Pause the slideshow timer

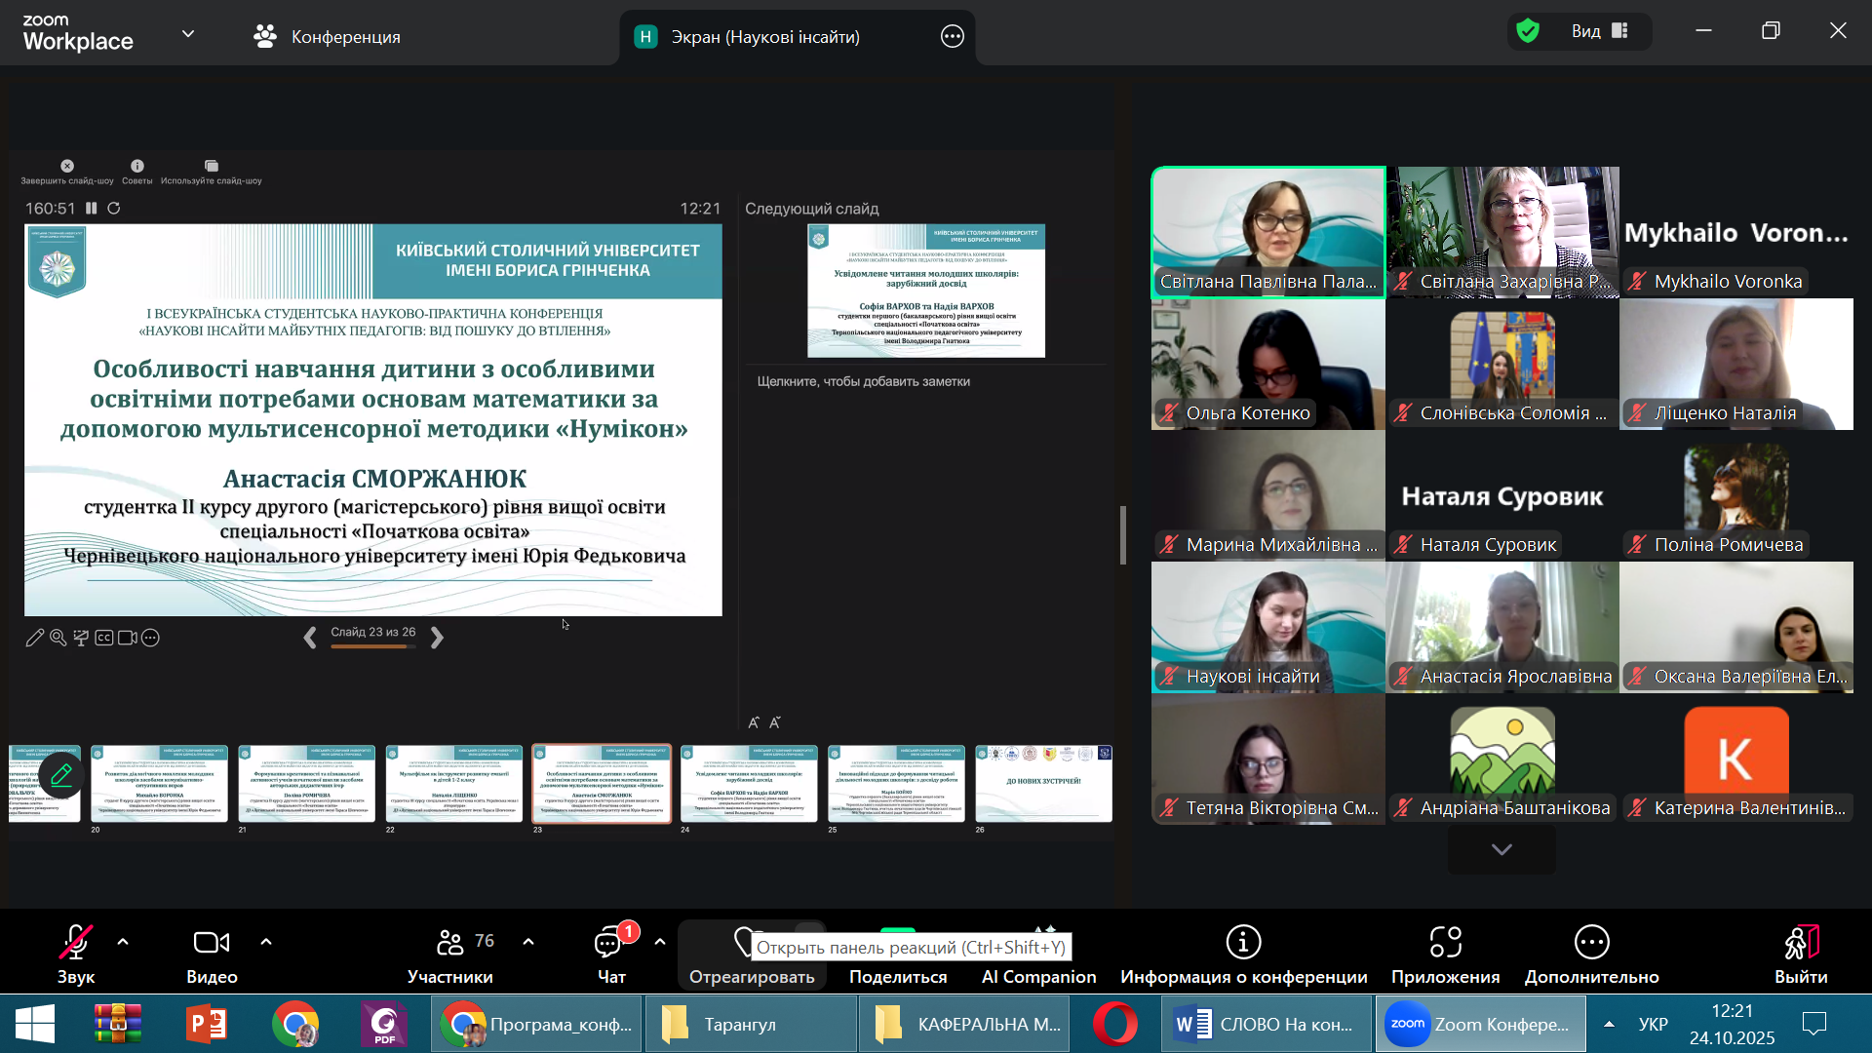(92, 208)
